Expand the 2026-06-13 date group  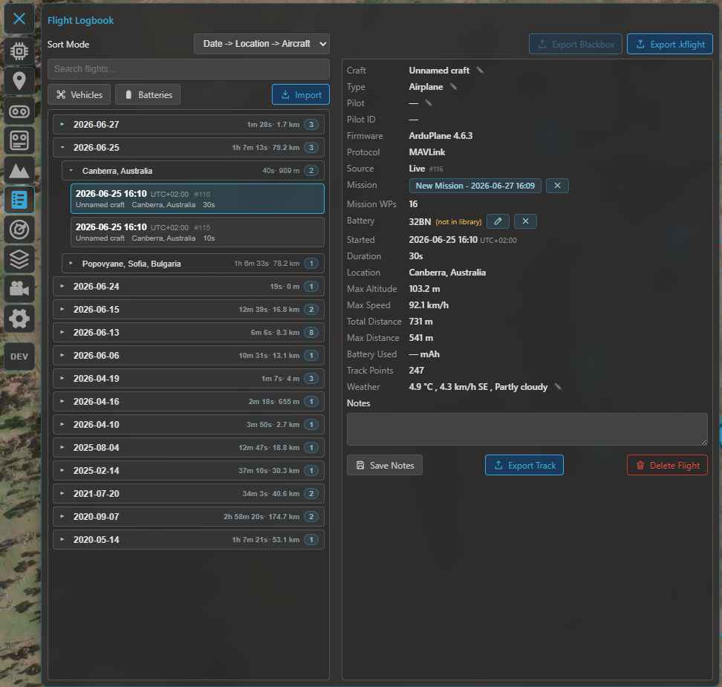coord(189,333)
